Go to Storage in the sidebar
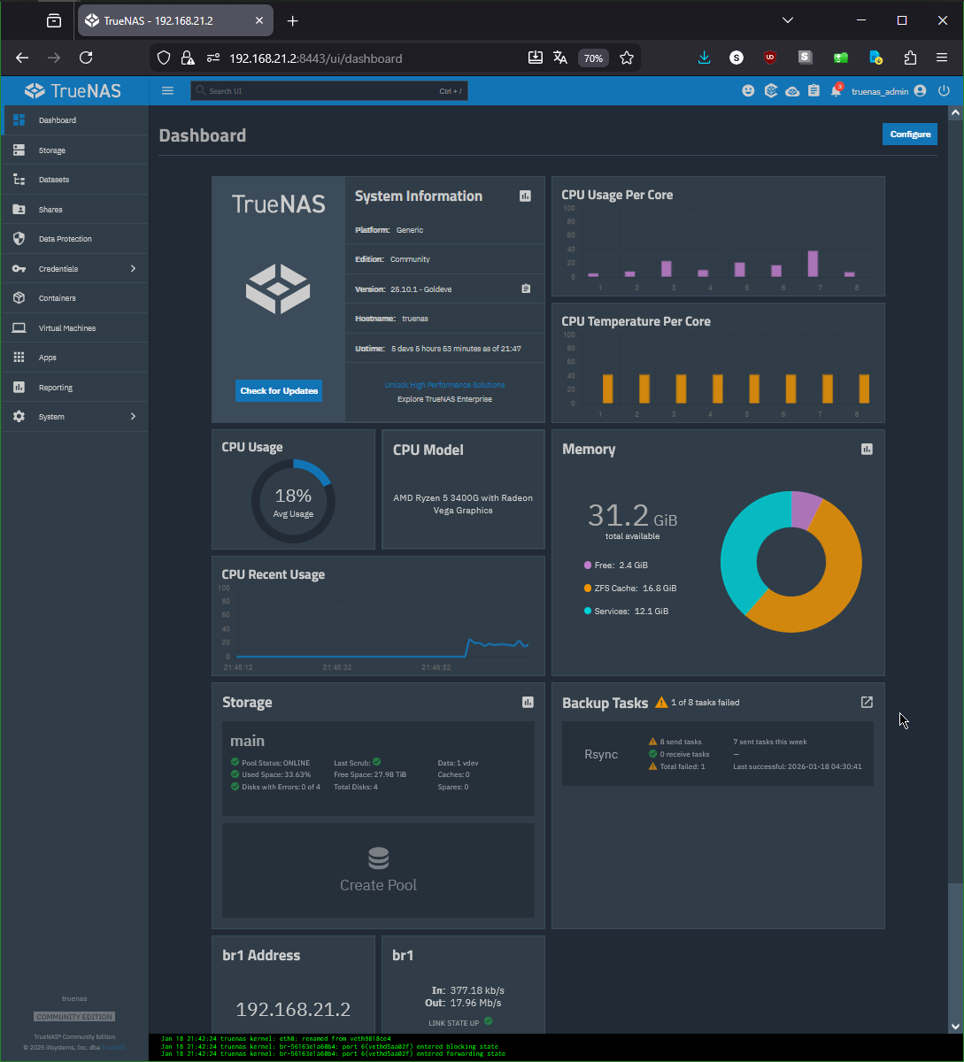964x1062 pixels. [x=74, y=150]
